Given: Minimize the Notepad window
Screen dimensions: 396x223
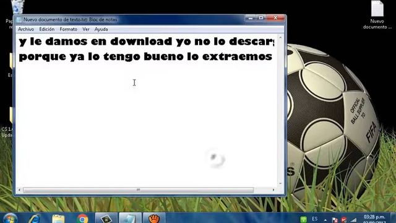Looking at the screenshot, I should coord(251,18).
